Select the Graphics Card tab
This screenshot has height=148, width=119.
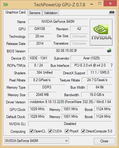tap(15, 12)
